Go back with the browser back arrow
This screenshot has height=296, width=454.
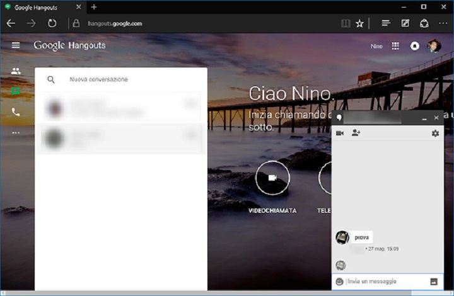pos(11,23)
